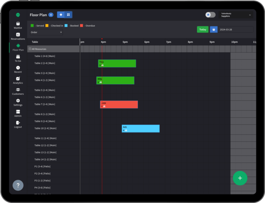The image size is (265, 203).
Task: Select the P2 (3-4) [Patio] row
Action: (53, 174)
